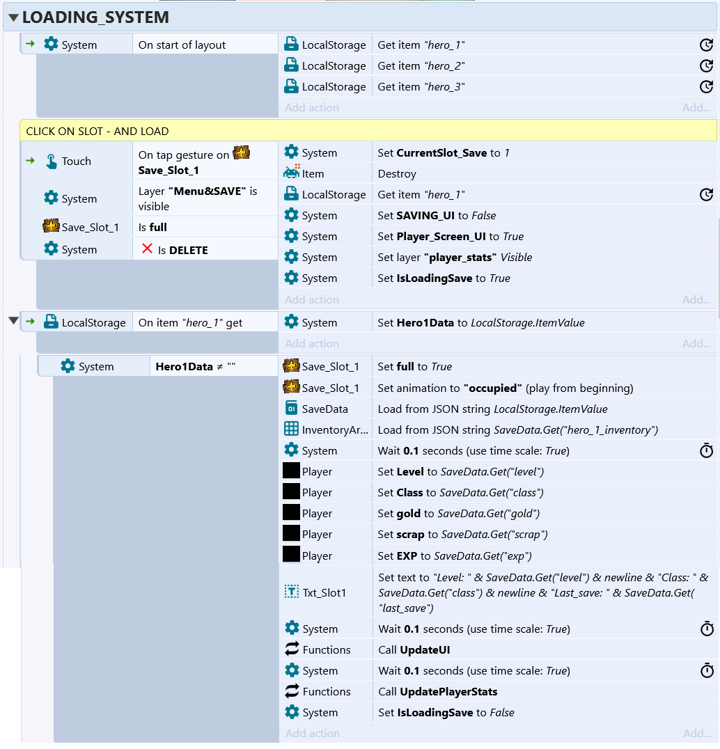Image resolution: width=720 pixels, height=749 pixels.
Task: Click Add action below Get item "hero_3"
Action: pyautogui.click(x=312, y=108)
